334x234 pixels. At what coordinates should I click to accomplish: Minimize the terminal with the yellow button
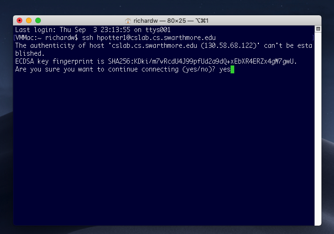pos(29,20)
